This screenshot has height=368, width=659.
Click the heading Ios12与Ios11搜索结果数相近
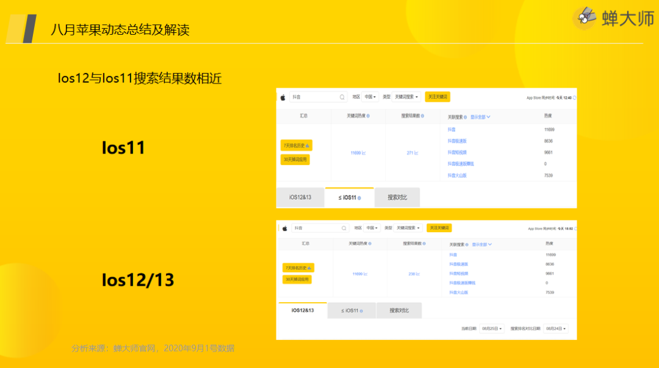point(140,79)
